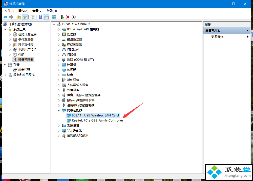Collapse the 系统工具 node
253x181 pixels.
5,29
